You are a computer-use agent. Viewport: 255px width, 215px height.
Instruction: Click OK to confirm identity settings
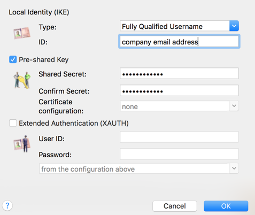(226, 206)
